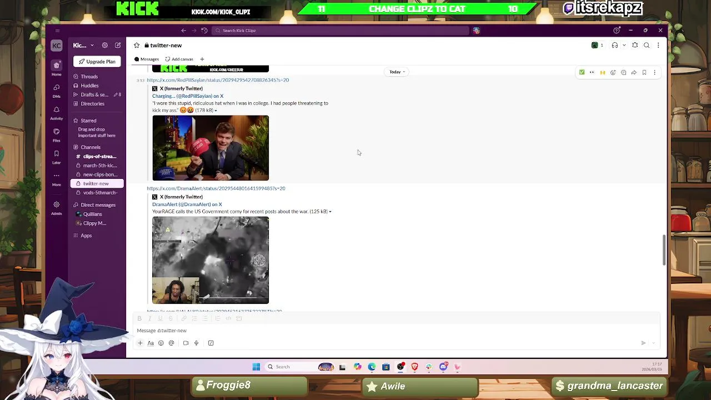Open Huddles in the sidebar
The width and height of the screenshot is (711, 400).
tap(97, 86)
